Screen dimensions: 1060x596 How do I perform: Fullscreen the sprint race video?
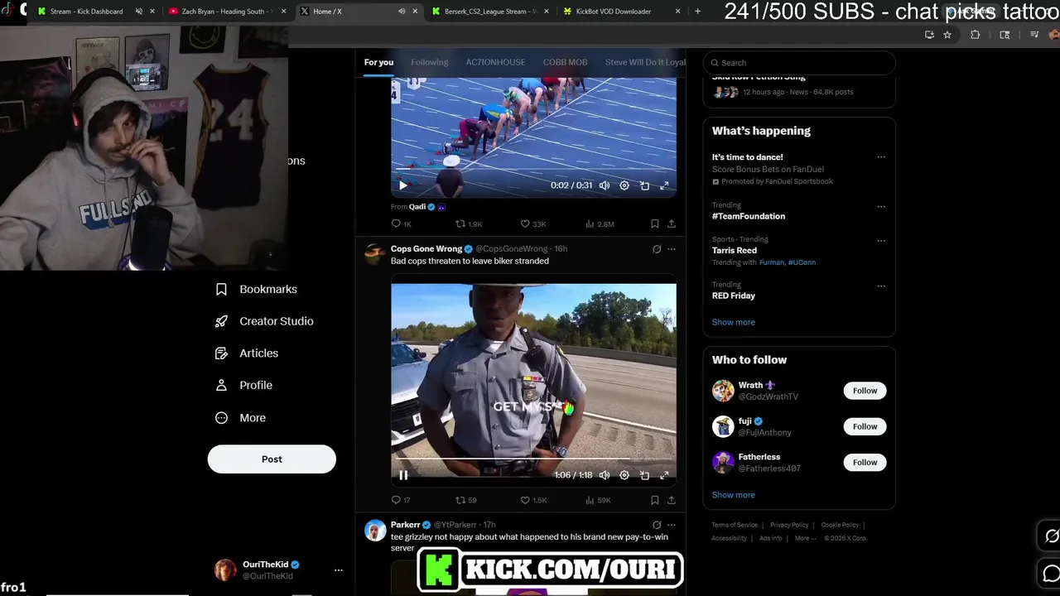coord(664,185)
